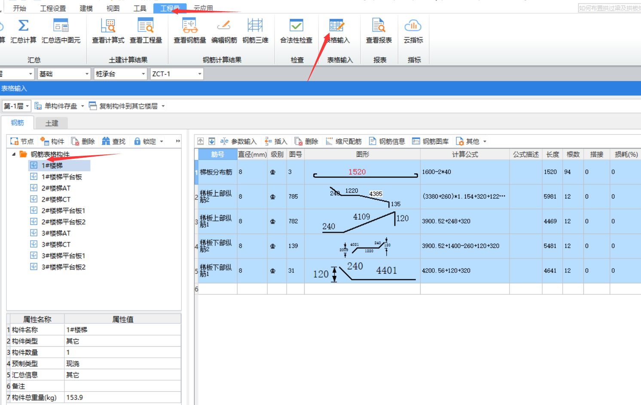Open the 工具 ribbon tab

(140, 8)
